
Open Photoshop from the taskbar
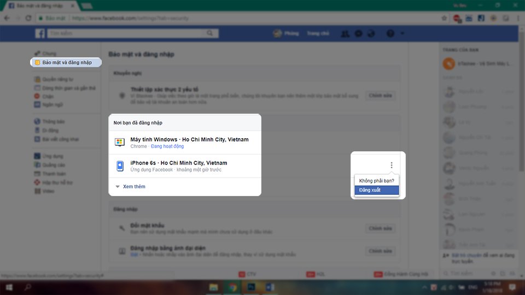251,287
